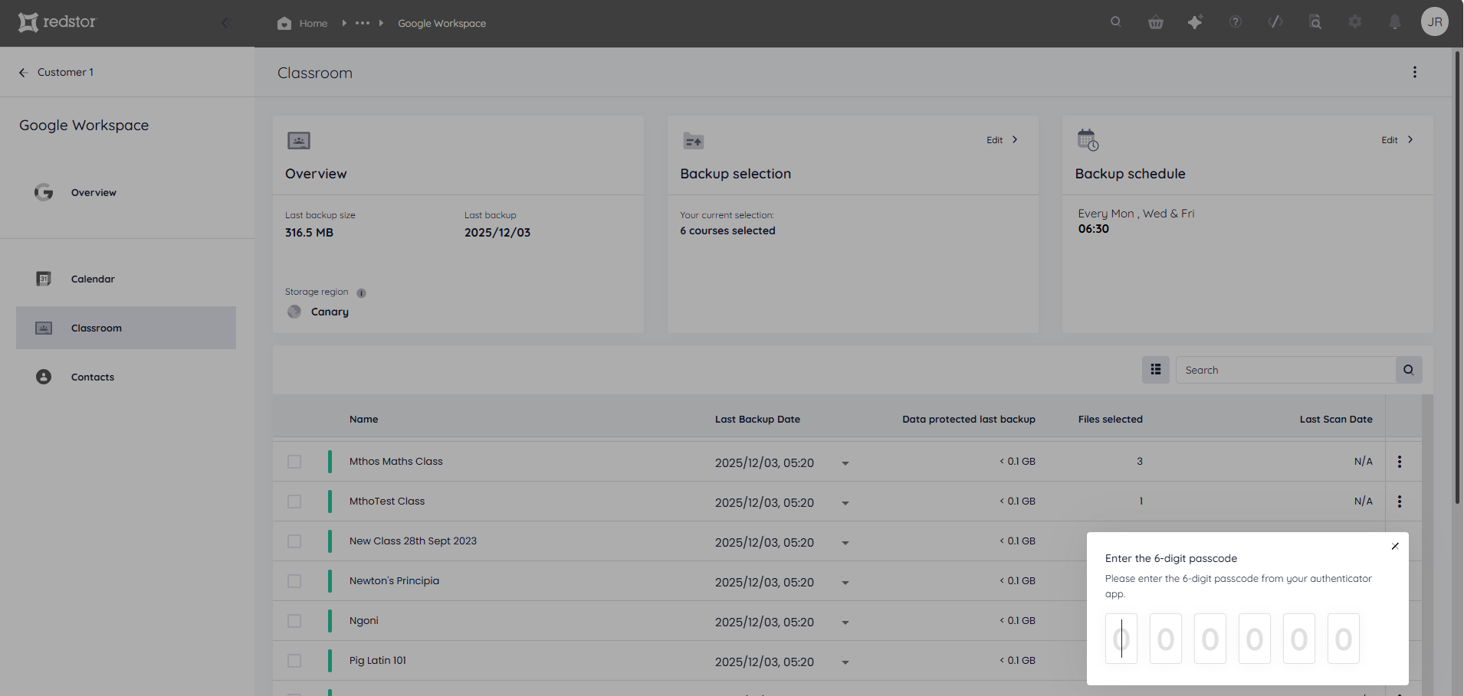Expand the breadcrumb ellipsis
This screenshot has height=696, width=1464.
363,23
